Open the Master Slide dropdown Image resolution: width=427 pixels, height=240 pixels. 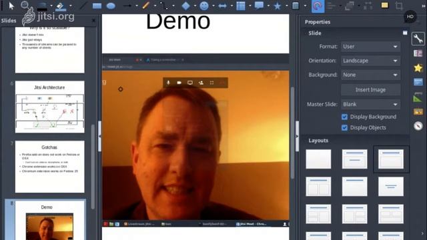pyautogui.click(x=370, y=104)
